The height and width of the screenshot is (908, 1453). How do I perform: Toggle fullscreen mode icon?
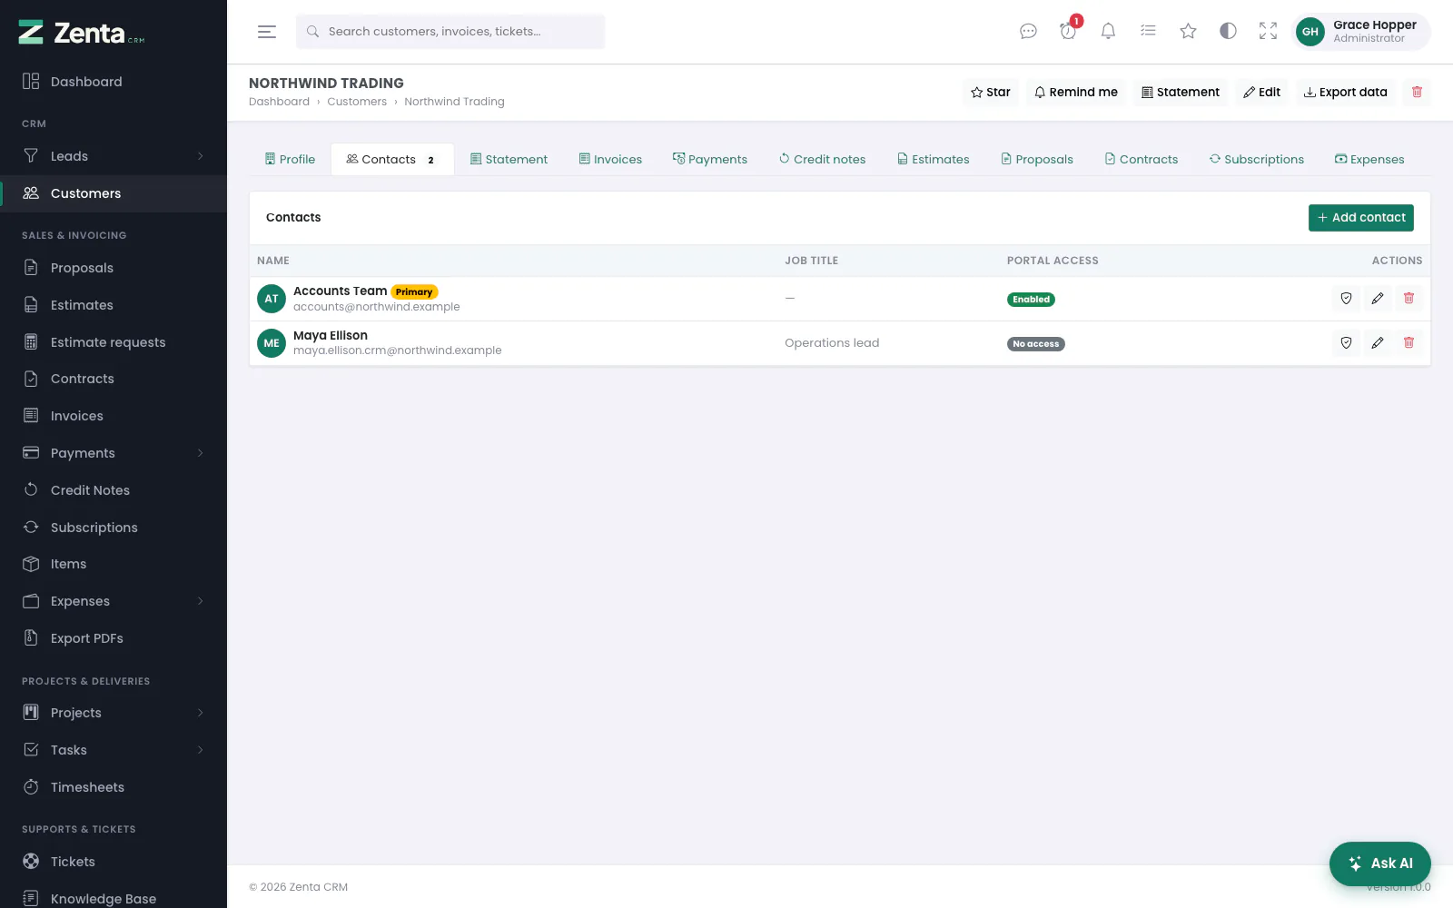[x=1268, y=32]
